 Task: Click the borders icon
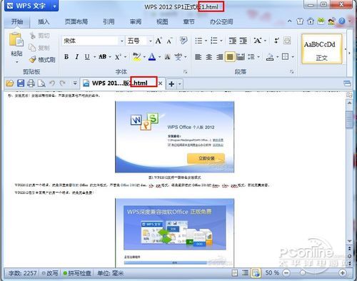point(285,56)
